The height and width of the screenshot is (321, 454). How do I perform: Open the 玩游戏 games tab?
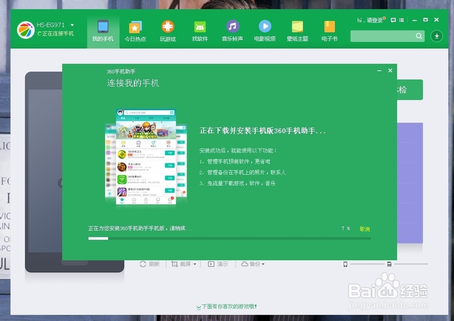click(168, 31)
